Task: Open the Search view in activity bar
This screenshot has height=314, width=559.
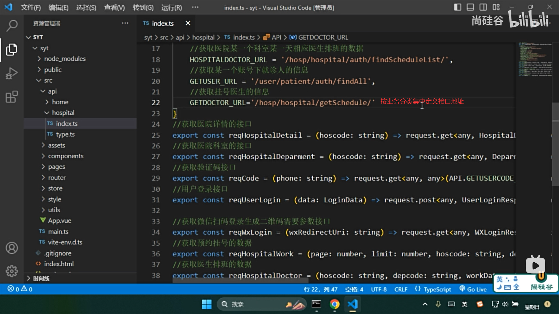Action: [12, 26]
